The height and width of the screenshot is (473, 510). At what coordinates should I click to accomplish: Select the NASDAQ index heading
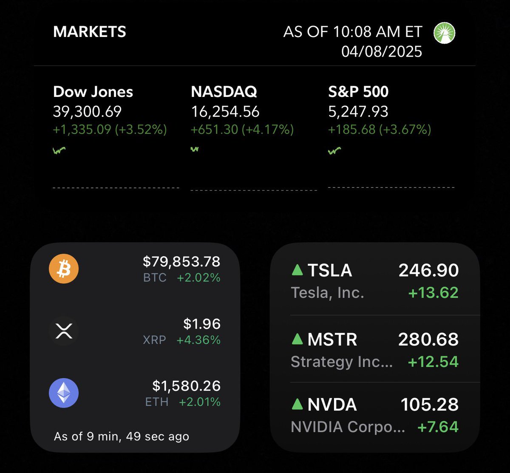coord(224,92)
